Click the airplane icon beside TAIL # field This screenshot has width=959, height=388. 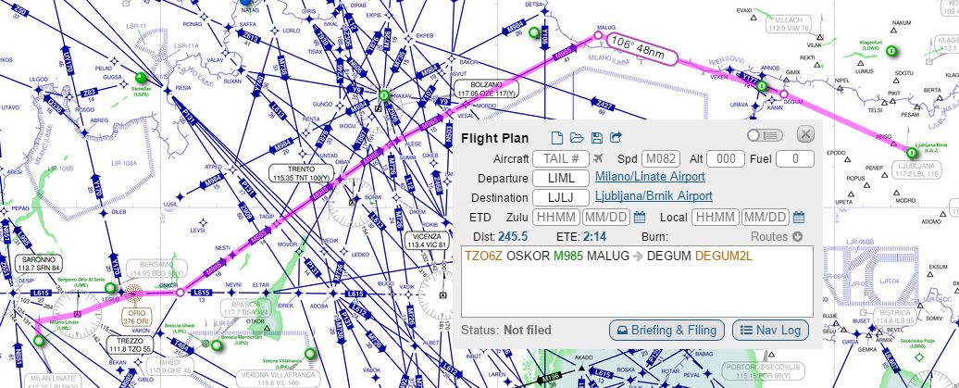click(x=599, y=159)
